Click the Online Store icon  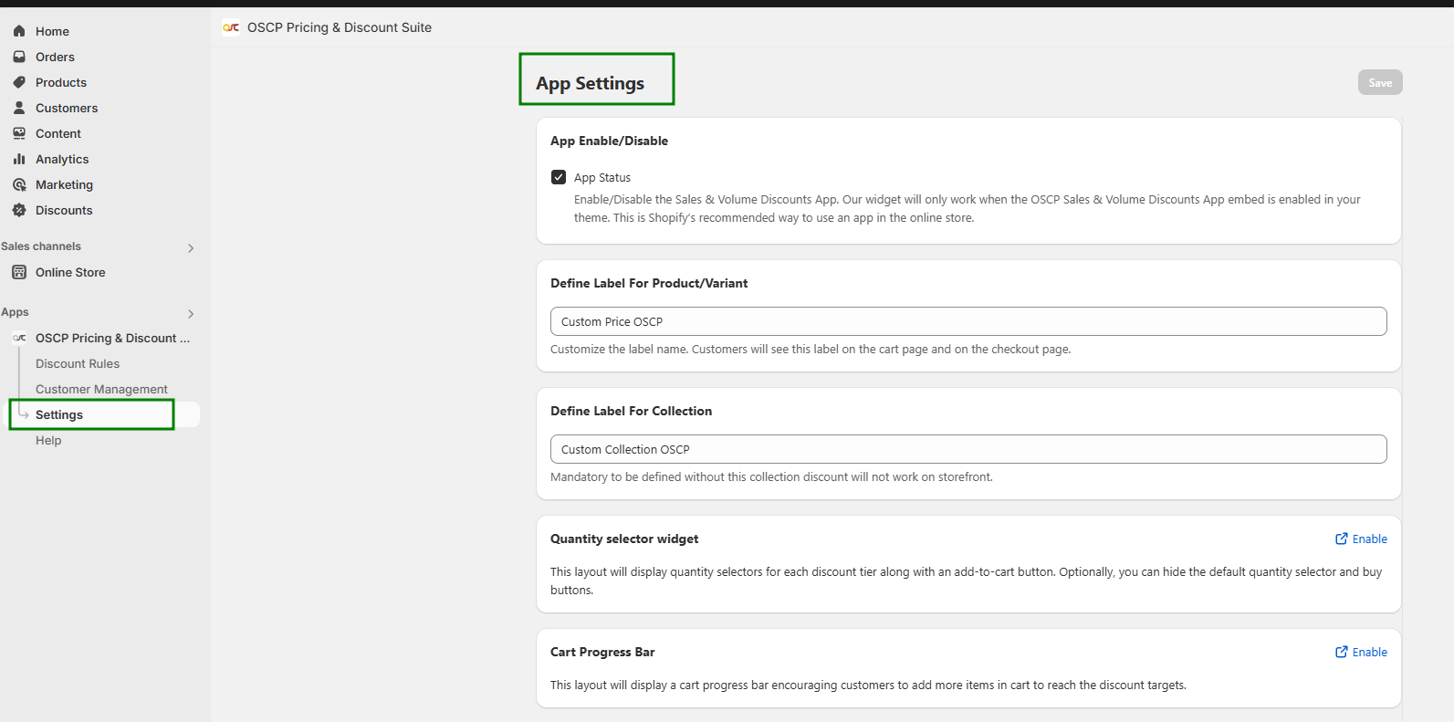(19, 272)
